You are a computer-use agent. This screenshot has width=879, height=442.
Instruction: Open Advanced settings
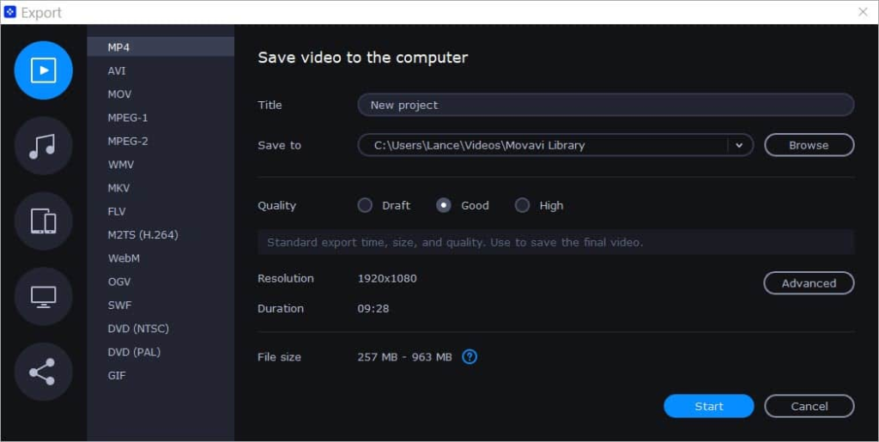click(809, 283)
